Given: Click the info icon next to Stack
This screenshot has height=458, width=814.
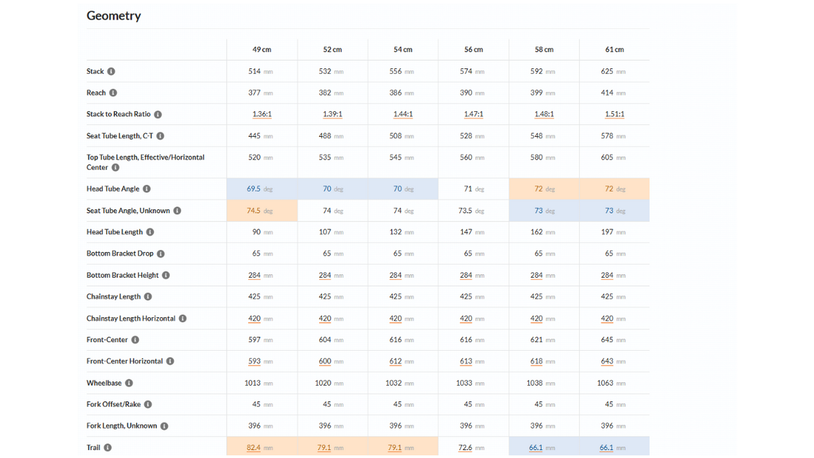Looking at the screenshot, I should pos(111,71).
